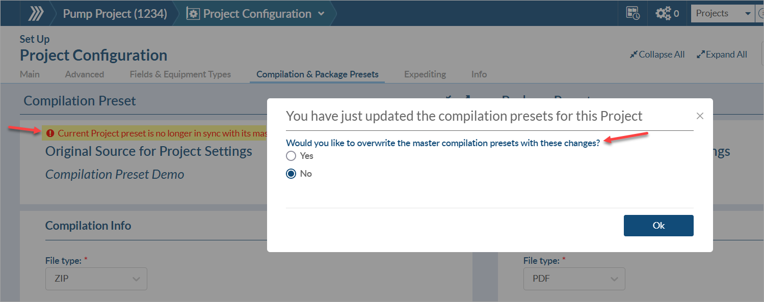Viewport: 764px width, 302px height.
Task: Click the Collapse All arrows icon
Action: [x=634, y=54]
